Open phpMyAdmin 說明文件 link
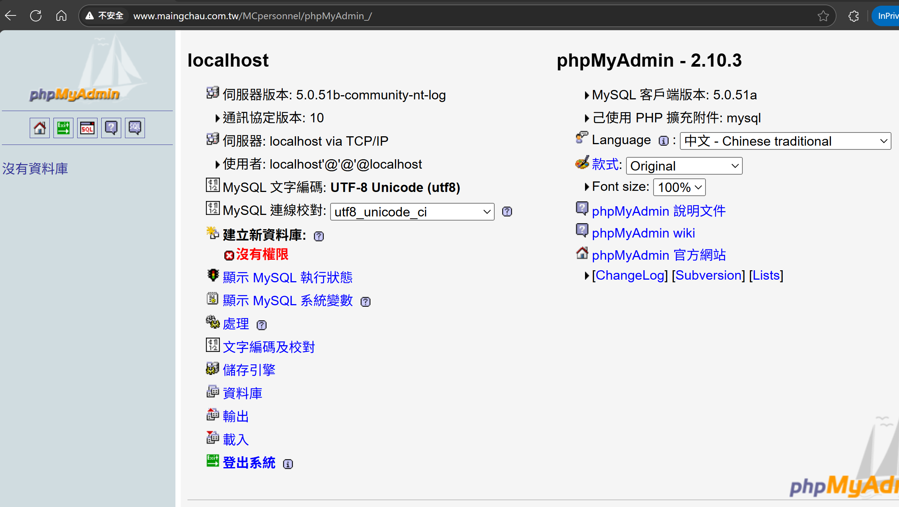This screenshot has width=899, height=507. [659, 211]
